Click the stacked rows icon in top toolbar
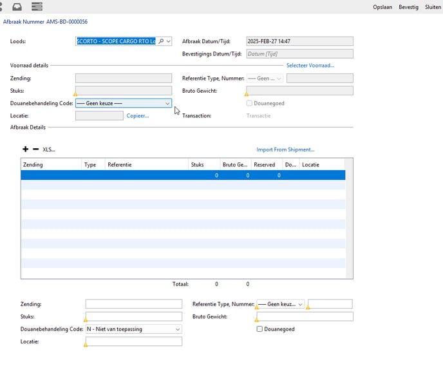The image size is (443, 375). click(37, 6)
